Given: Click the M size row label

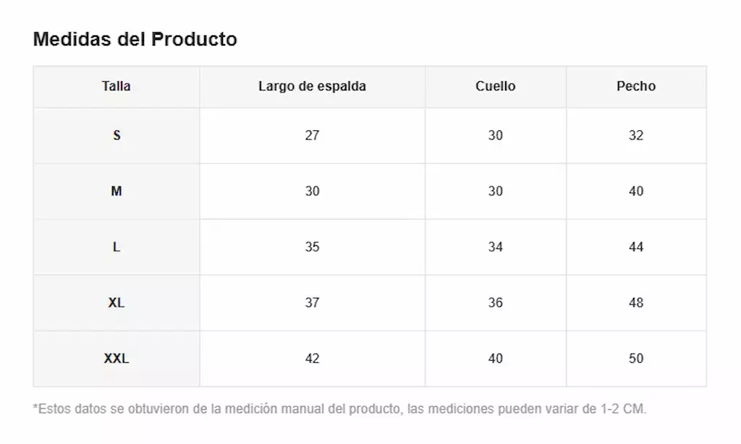Looking at the screenshot, I should pyautogui.click(x=117, y=192).
